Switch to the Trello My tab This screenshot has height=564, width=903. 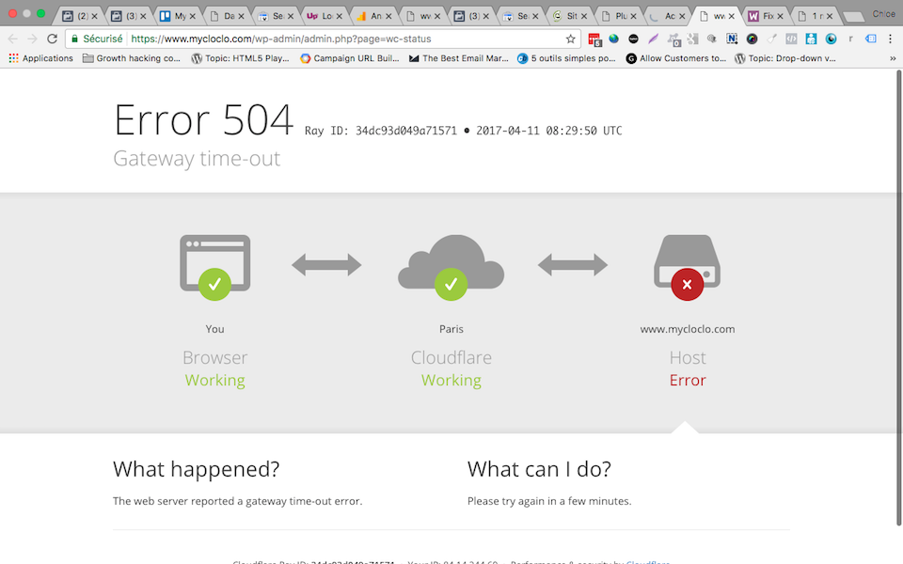coord(177,16)
